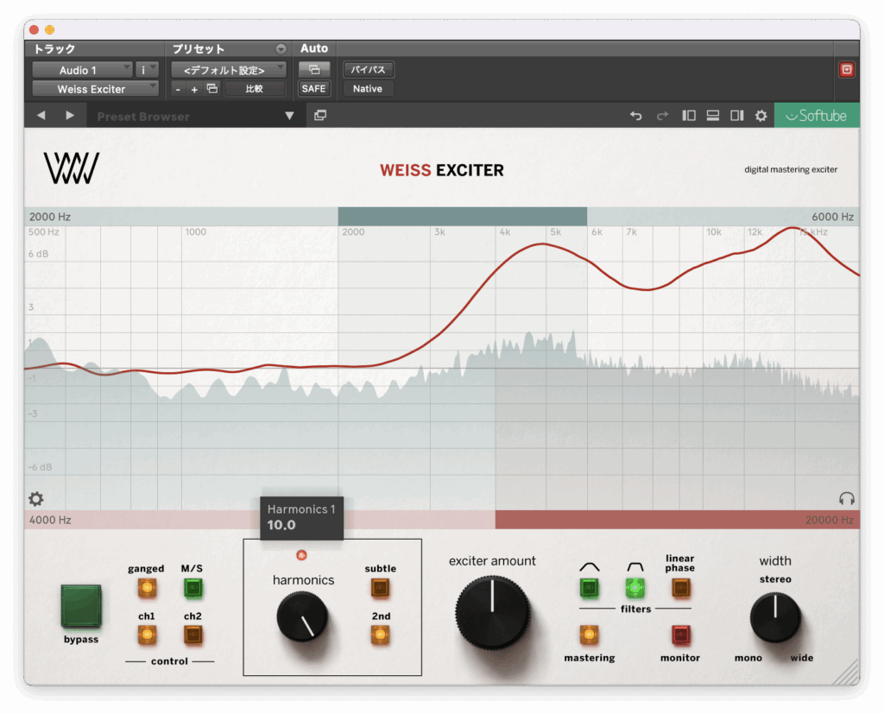Click the compare (比較) button

[x=255, y=89]
